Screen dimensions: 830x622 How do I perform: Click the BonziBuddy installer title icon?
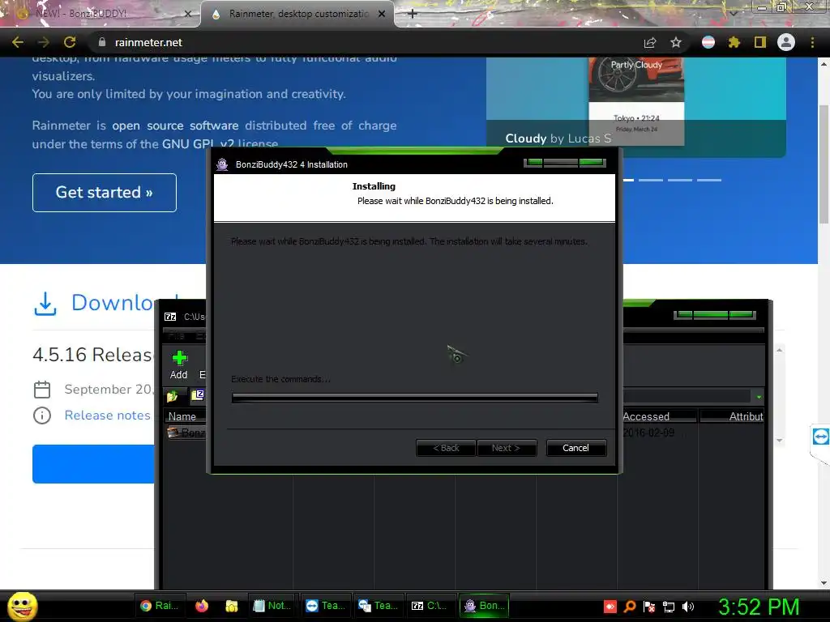[222, 164]
